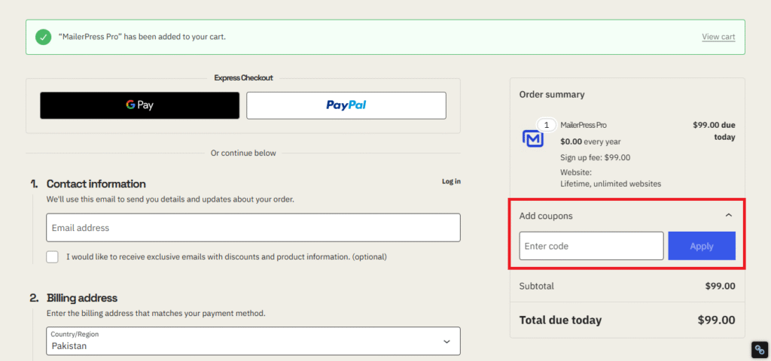Click the MailerPress Pro product name
The image size is (771, 361).
pyautogui.click(x=584, y=125)
